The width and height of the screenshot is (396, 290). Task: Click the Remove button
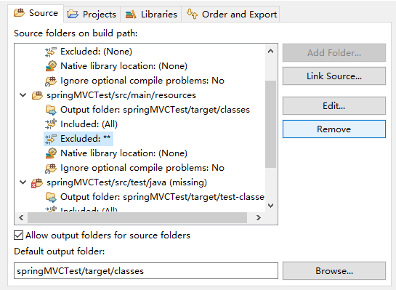coord(334,129)
